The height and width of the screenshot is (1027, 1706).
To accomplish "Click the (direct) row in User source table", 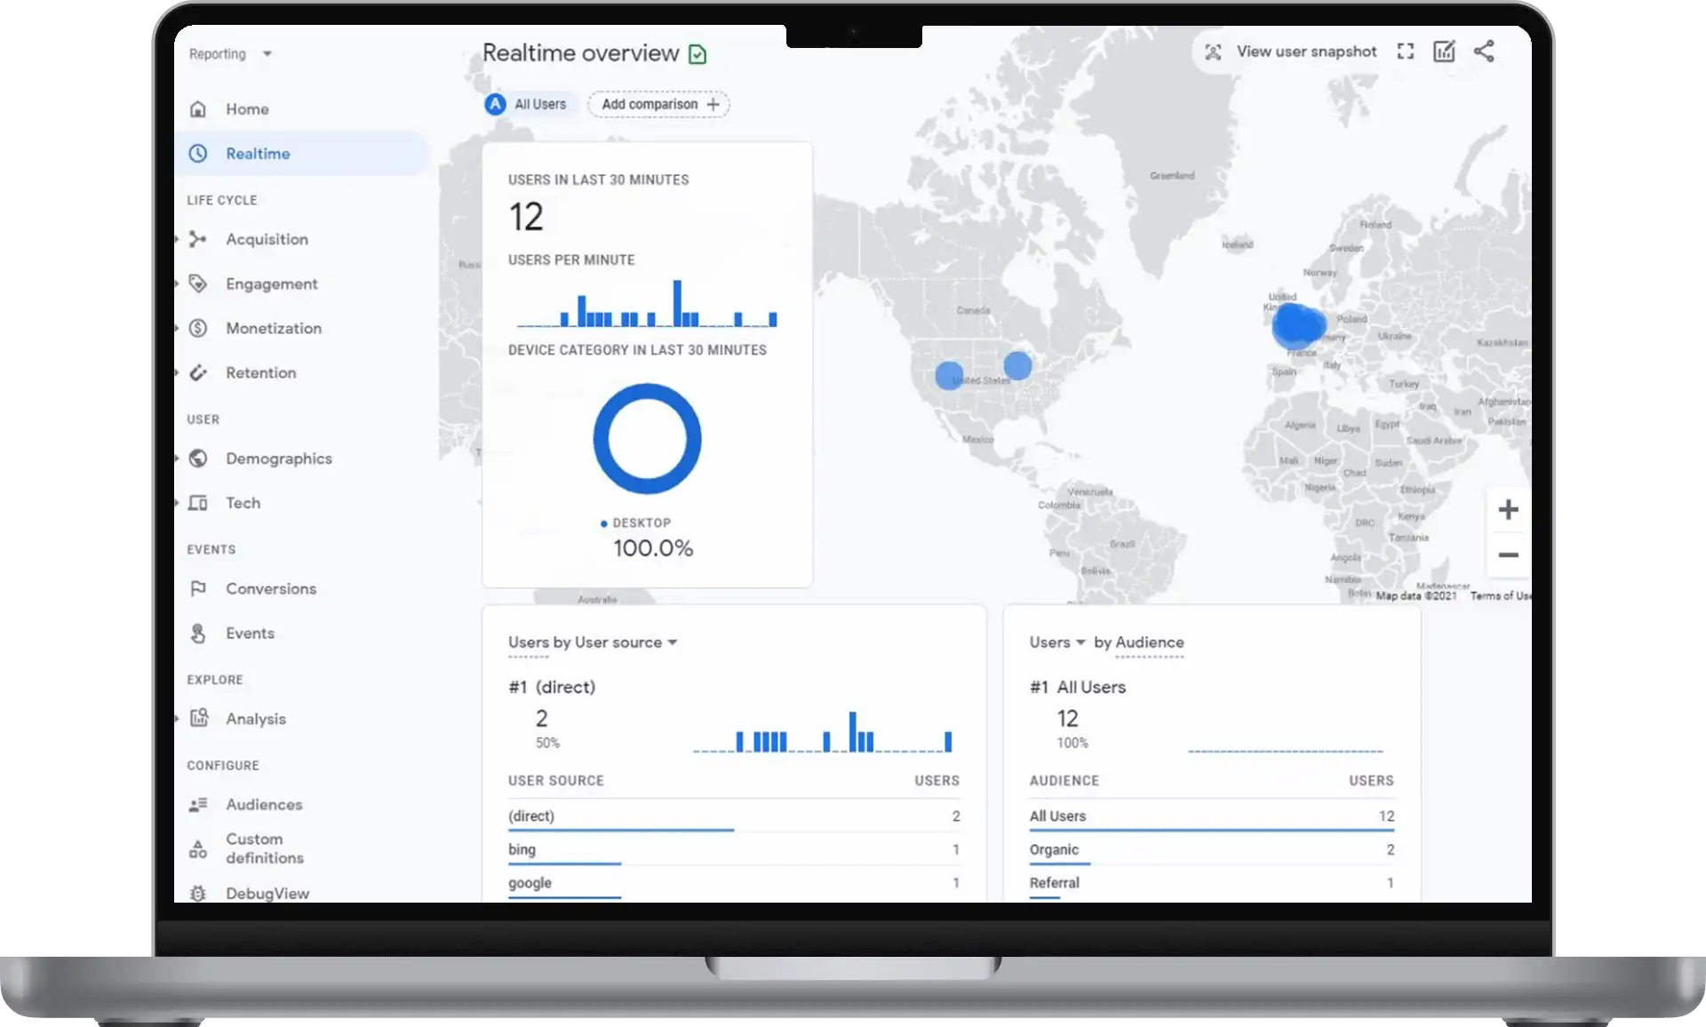I will tap(734, 816).
